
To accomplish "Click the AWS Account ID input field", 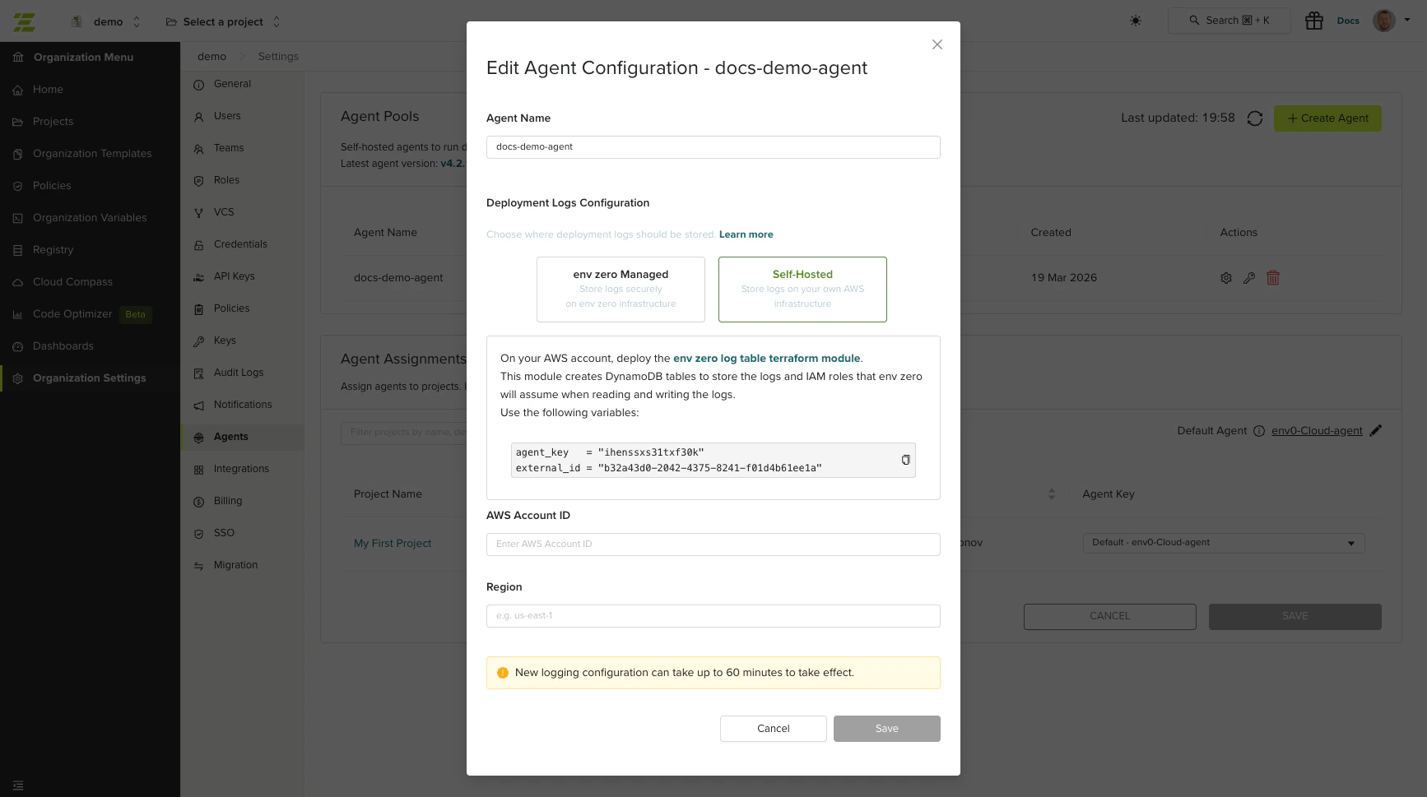I will tap(713, 544).
